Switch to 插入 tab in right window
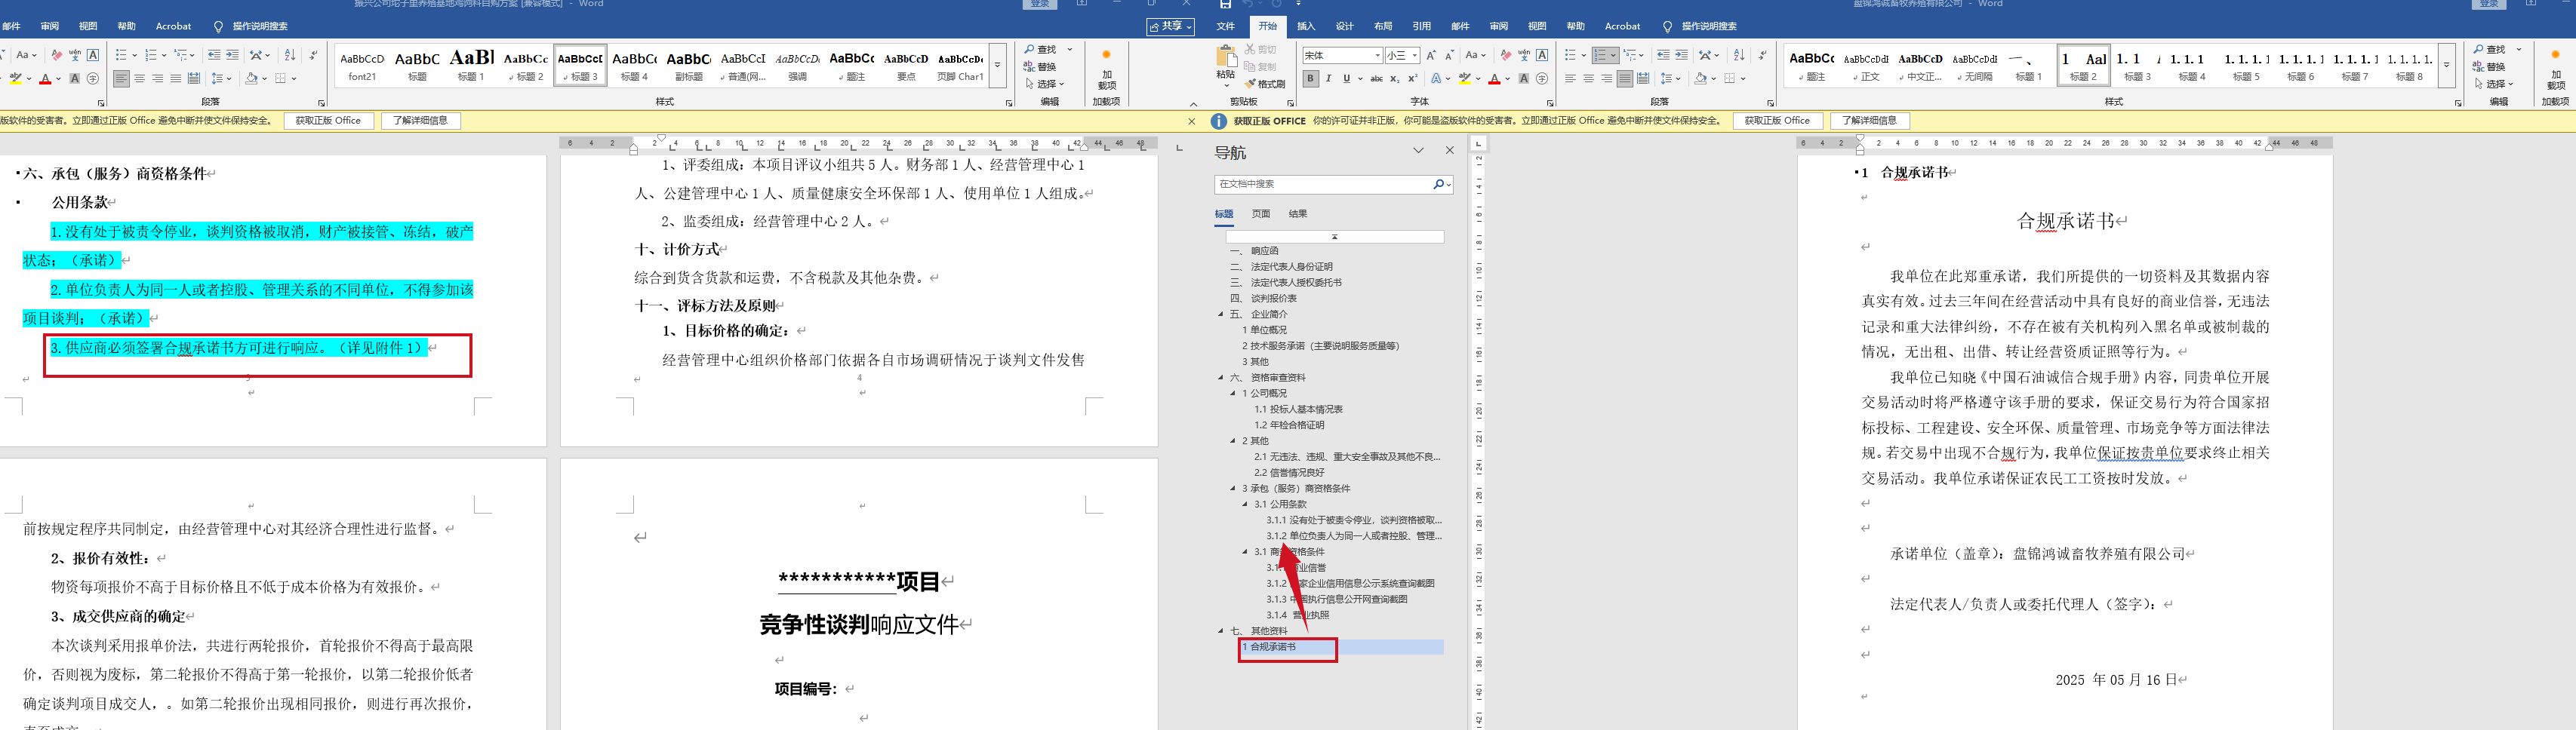Screen dimensions: 2576x730 coord(1306,26)
